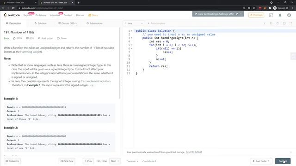The width and height of the screenshot is (296, 166).
Task: Click the LeetCode logo
Action: 12,15
